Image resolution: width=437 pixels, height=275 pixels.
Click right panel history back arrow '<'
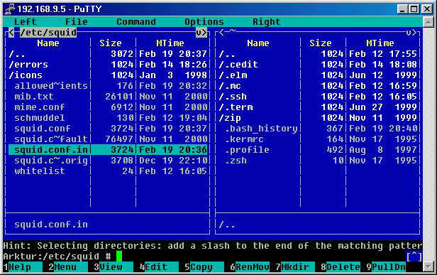(x=221, y=33)
